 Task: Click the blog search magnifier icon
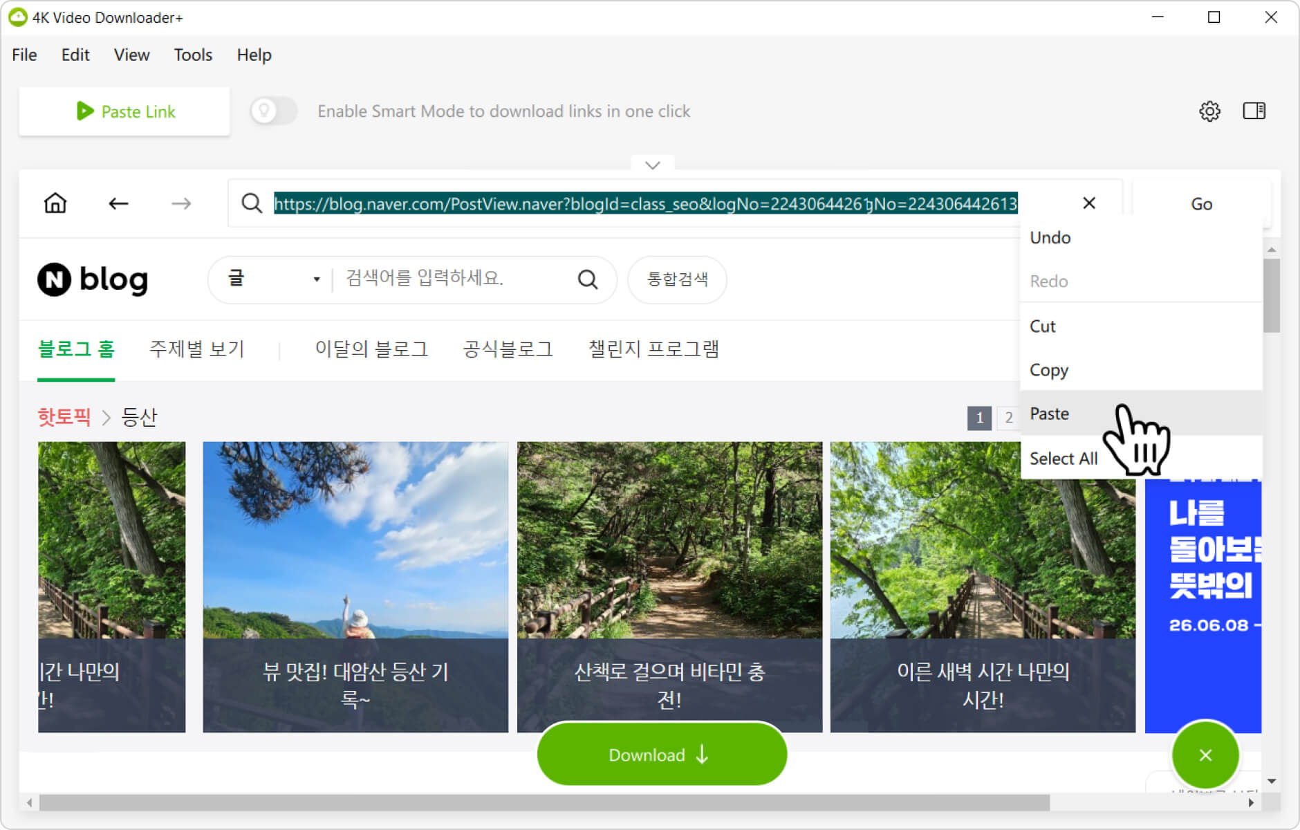click(587, 279)
